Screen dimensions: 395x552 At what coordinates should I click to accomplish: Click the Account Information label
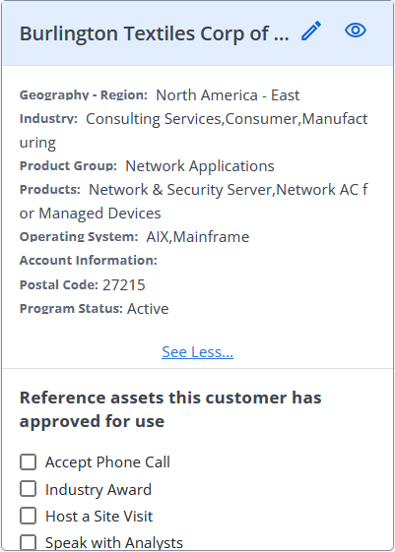click(88, 261)
